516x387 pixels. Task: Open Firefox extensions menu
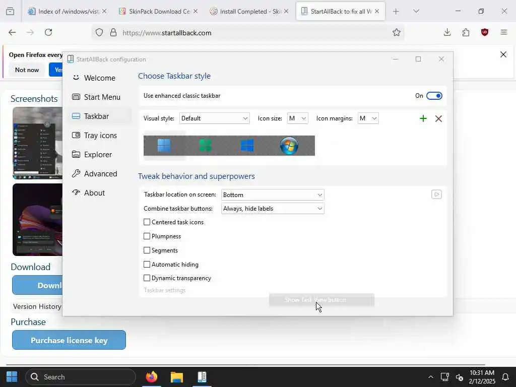click(x=466, y=32)
